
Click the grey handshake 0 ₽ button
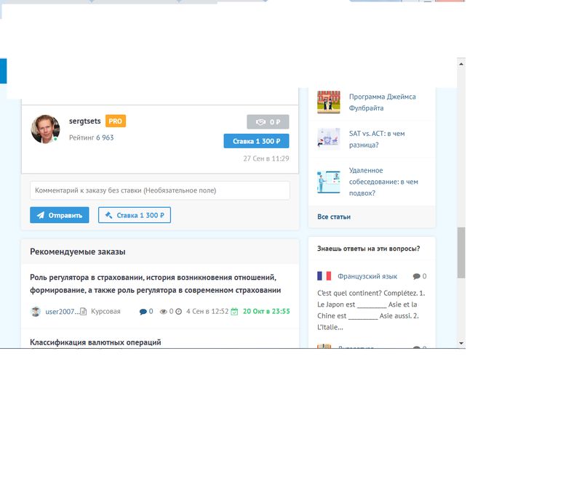268,122
